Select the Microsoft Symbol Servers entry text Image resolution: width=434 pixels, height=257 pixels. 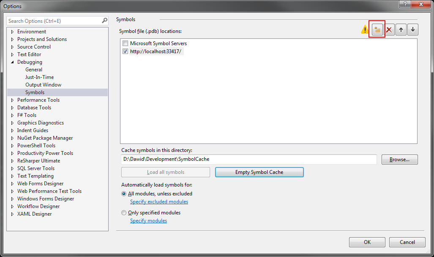coord(158,43)
